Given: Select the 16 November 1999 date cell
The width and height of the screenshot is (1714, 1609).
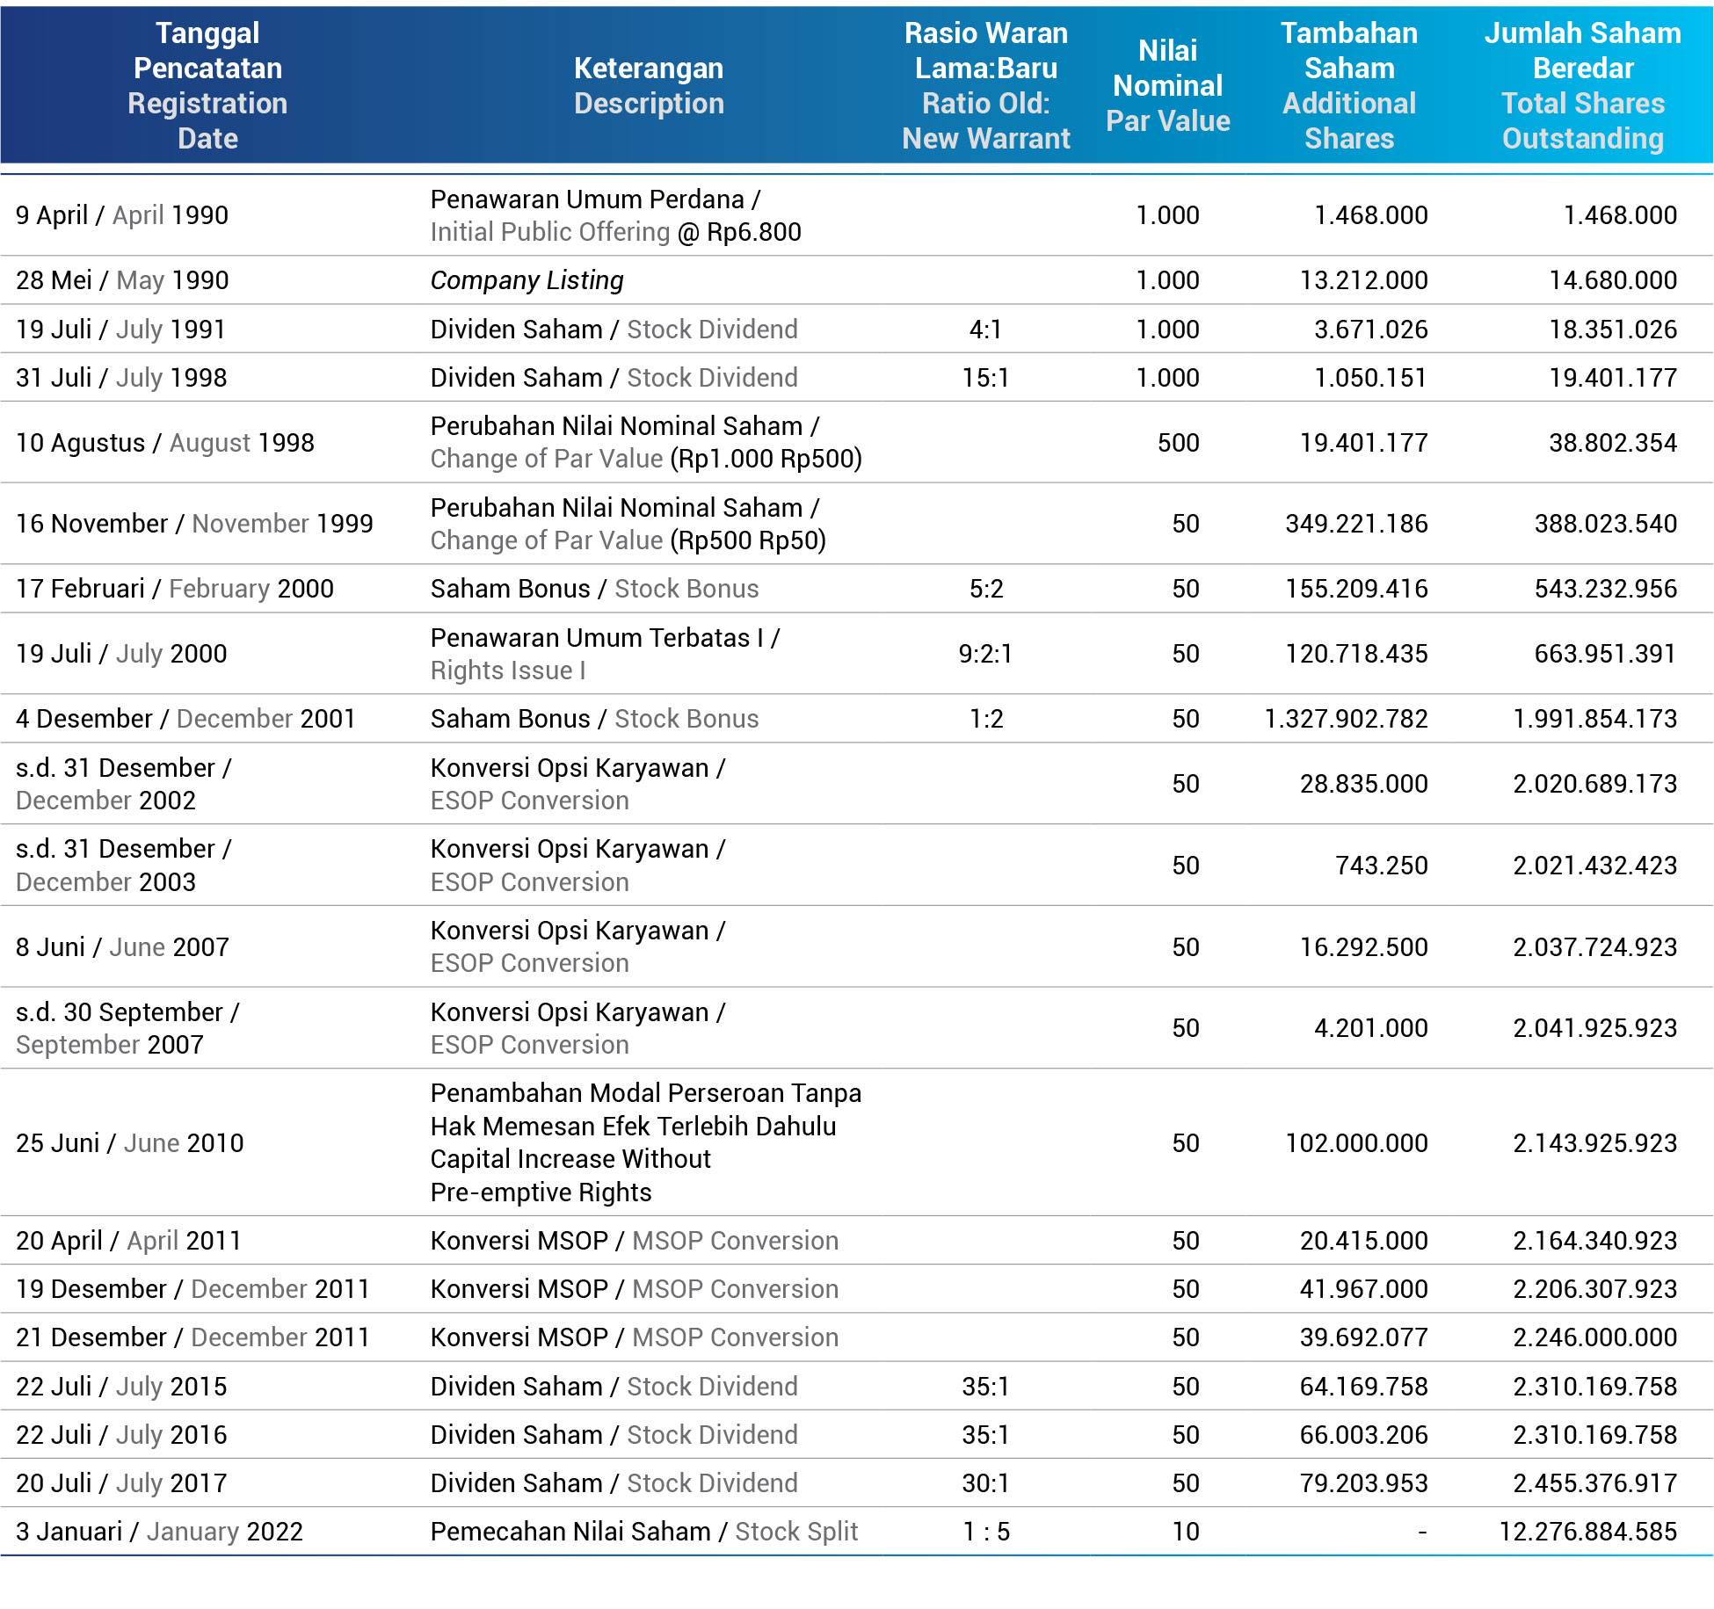Looking at the screenshot, I should pyautogui.click(x=194, y=524).
